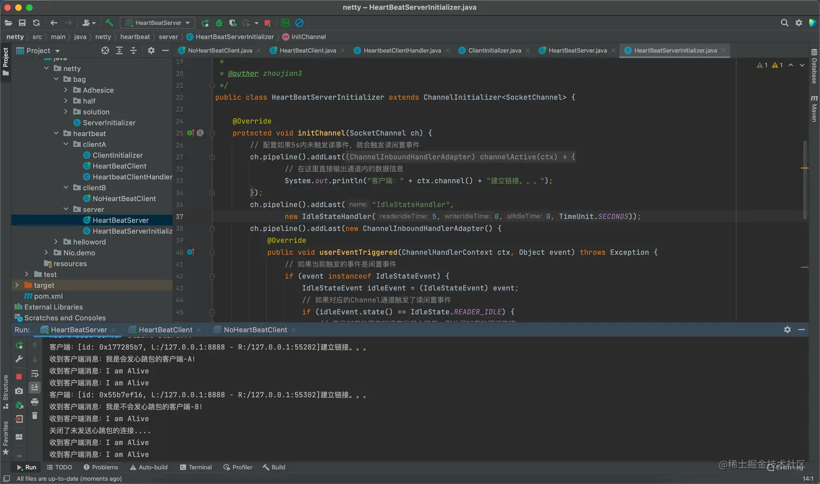The image size is (820, 484).
Task: Switch to the HeartbeatClientHandler.java editor tab
Action: coord(401,50)
